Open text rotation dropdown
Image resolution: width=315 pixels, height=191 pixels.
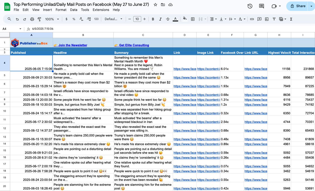tap(241, 19)
